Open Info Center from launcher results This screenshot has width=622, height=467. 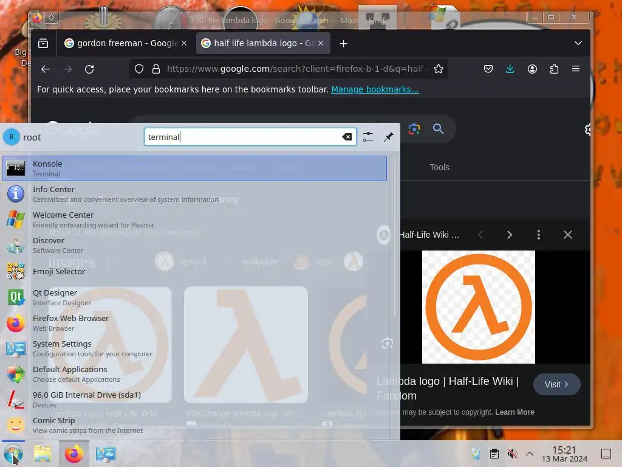(194, 194)
